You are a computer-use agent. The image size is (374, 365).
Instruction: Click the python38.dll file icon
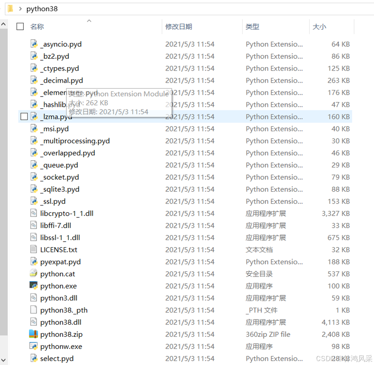click(34, 322)
